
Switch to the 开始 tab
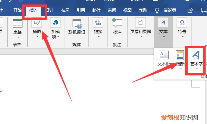17,10
